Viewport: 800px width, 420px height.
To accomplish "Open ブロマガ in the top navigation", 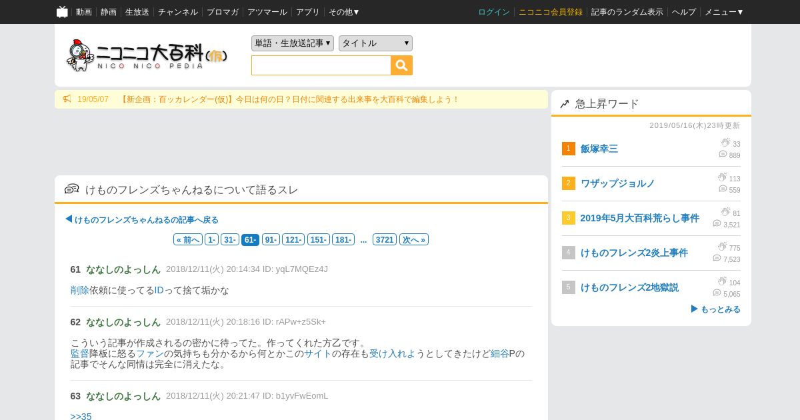I will coord(223,12).
